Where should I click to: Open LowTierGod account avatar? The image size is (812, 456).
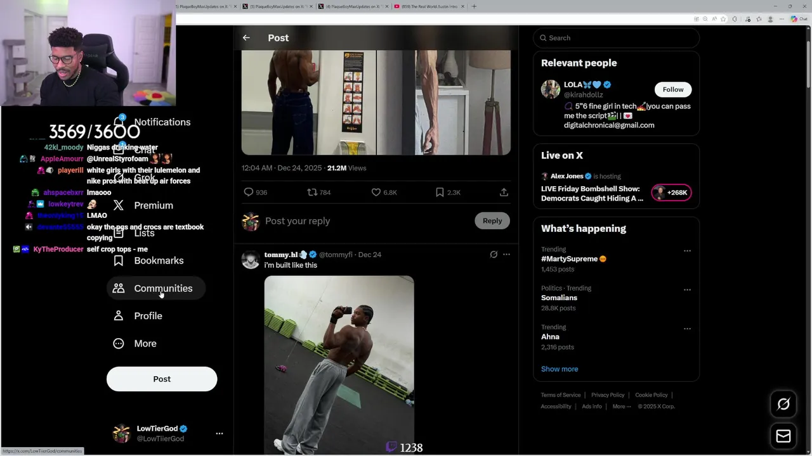coord(121,434)
